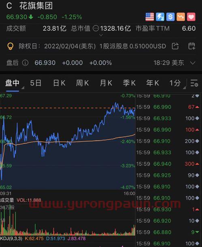Tap the 总市值 details ellipsis icon
The width and height of the screenshot is (202, 247).
click(x=96, y=29)
